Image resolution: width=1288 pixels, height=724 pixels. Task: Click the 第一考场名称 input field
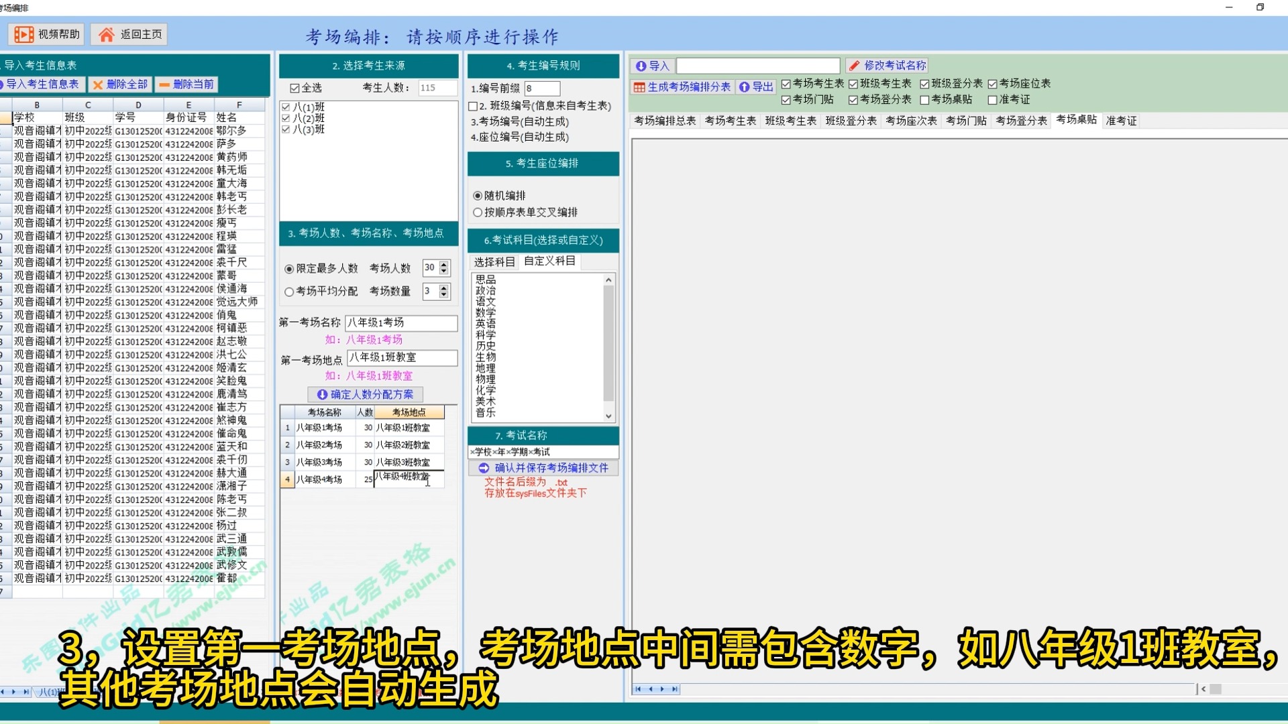tap(401, 323)
